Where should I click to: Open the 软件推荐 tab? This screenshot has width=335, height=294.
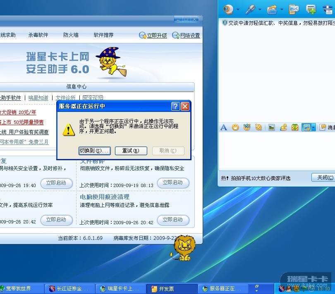[x=103, y=35]
